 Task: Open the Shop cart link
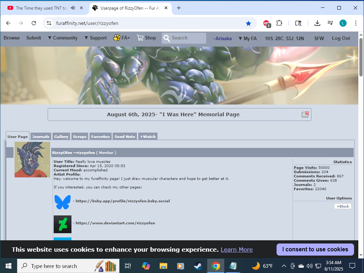click(x=146, y=38)
